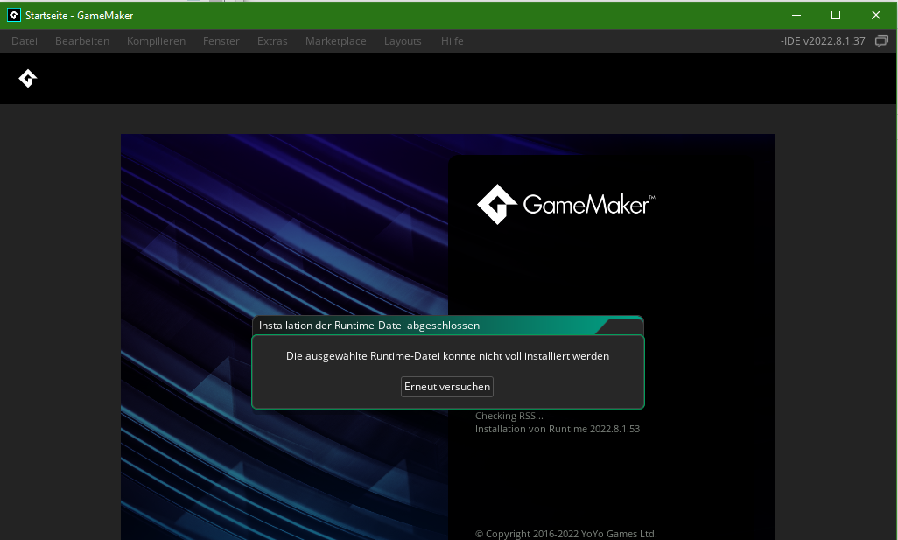Screen dimensions: 898x540
Task: Click the IDE v2022.8.1.37 version label
Action: tap(823, 41)
